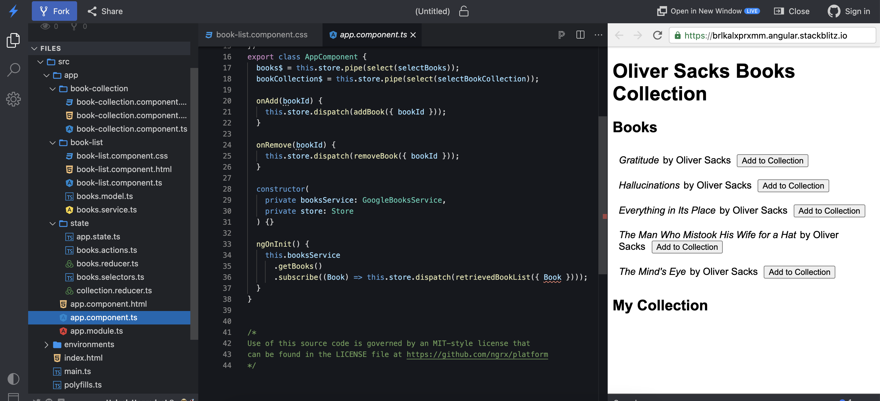Close the preview pane
The image size is (880, 401).
click(792, 11)
